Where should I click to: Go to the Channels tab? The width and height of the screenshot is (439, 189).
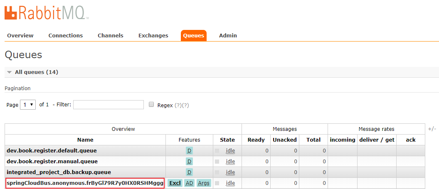tap(110, 35)
